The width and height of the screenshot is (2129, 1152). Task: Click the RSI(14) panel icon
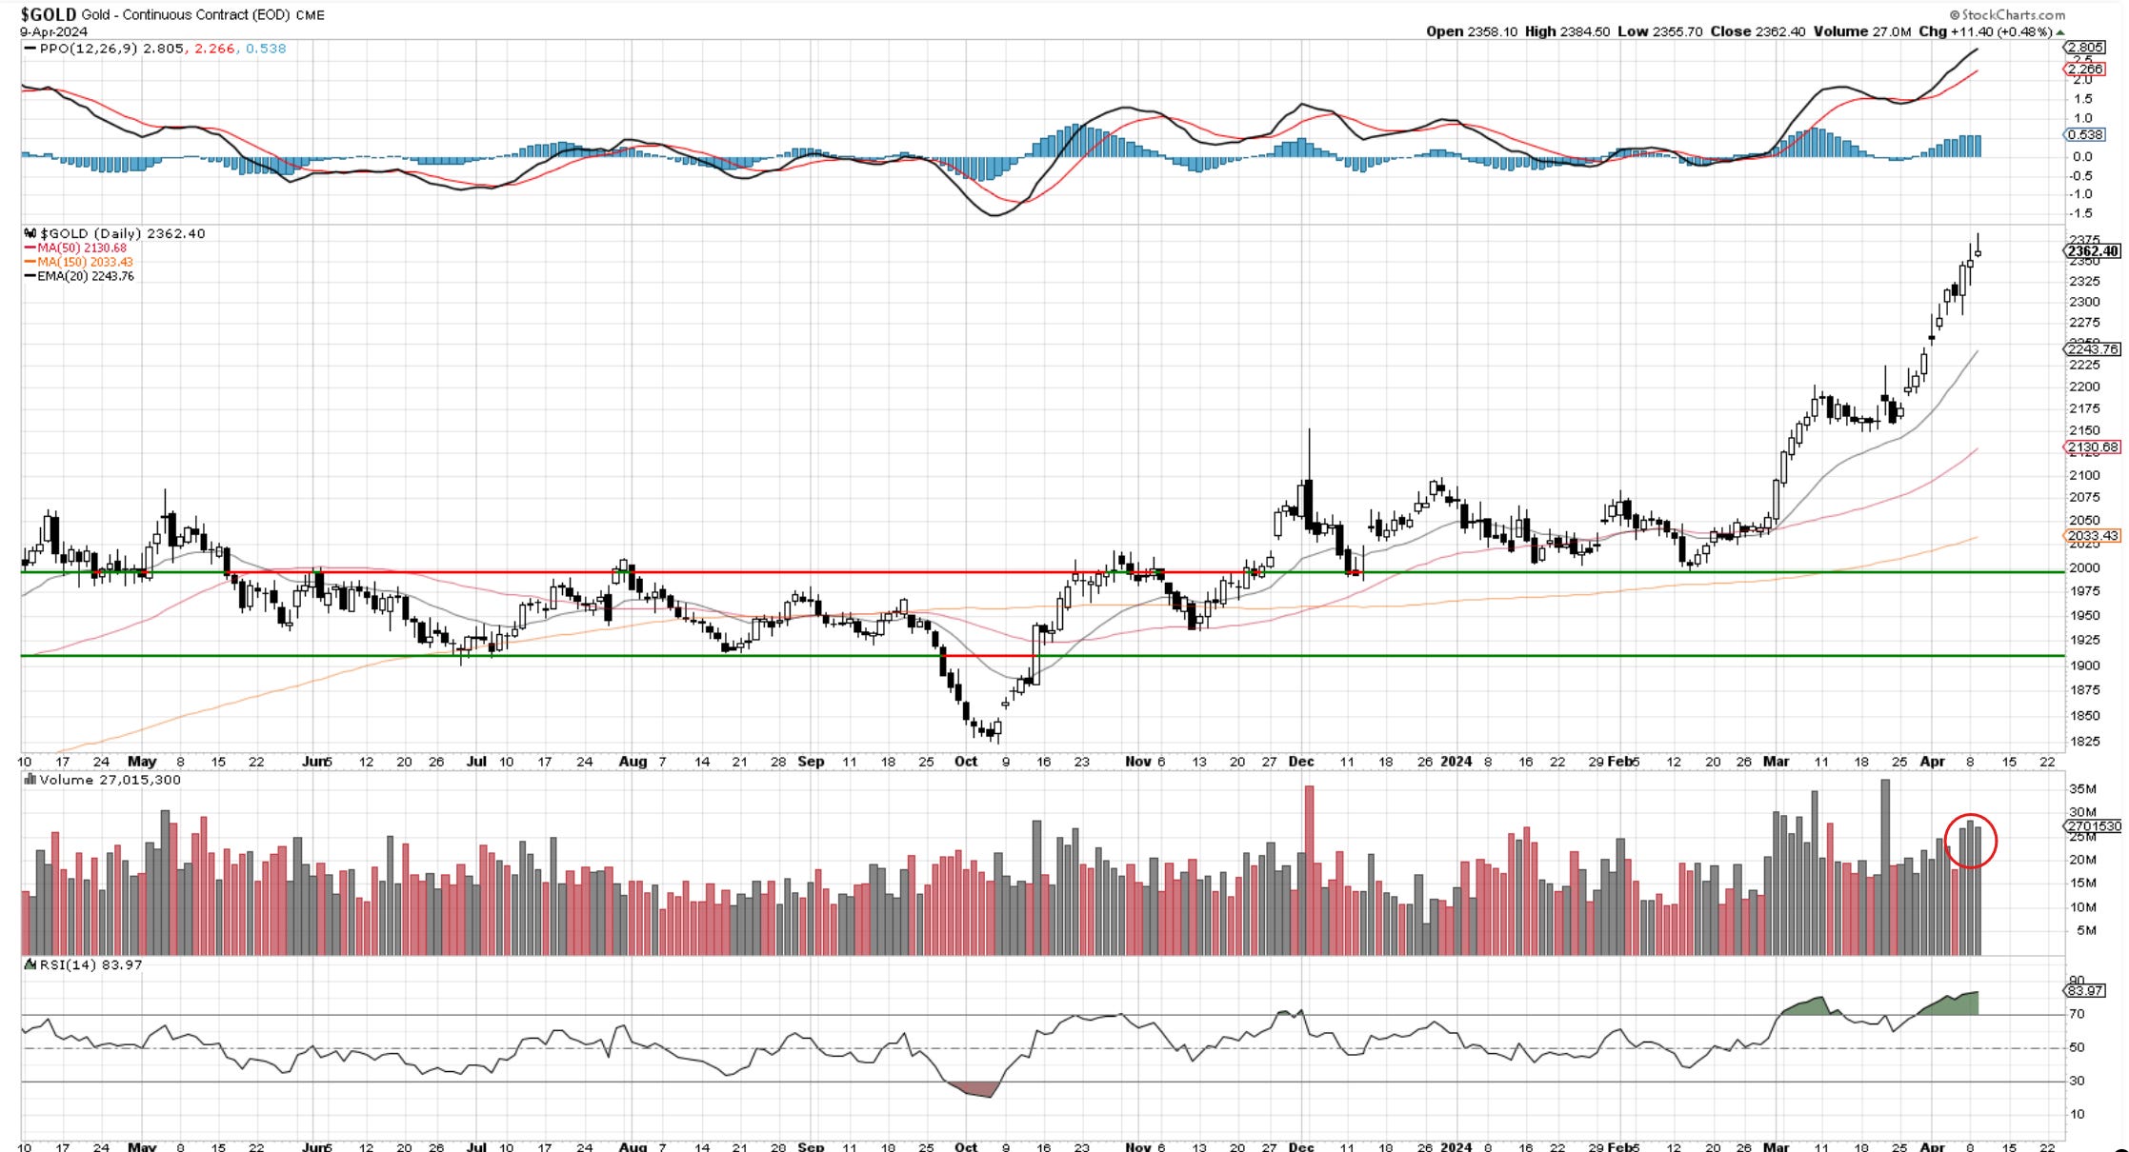click(30, 964)
